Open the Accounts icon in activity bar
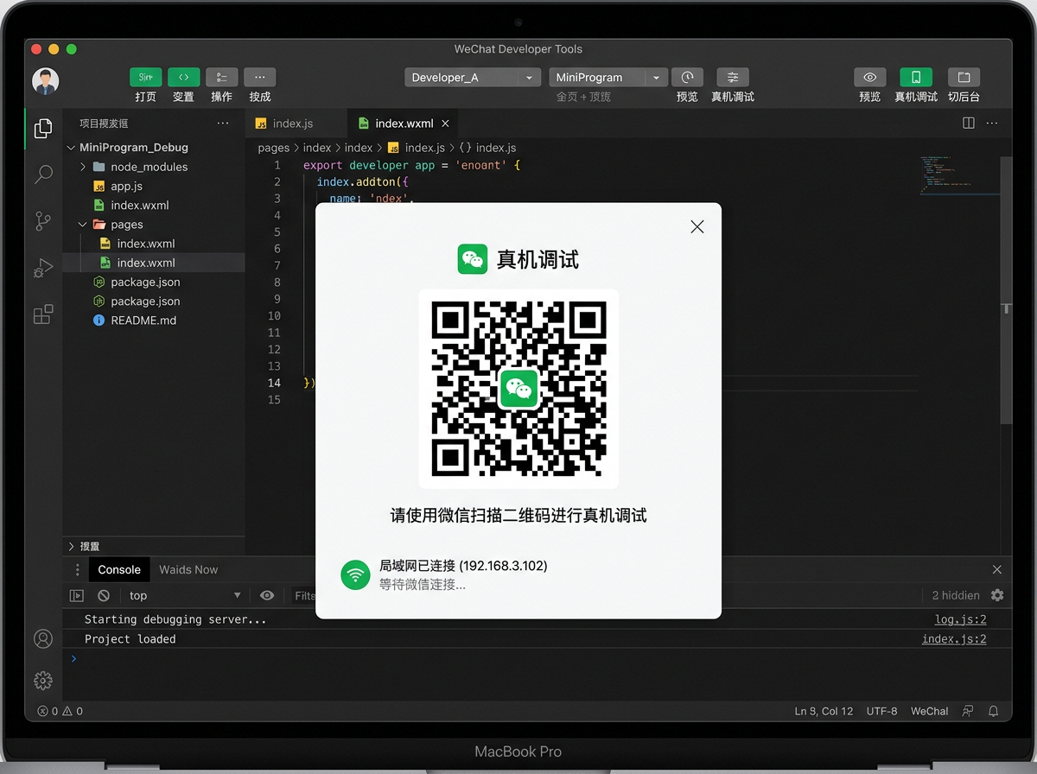 pos(43,639)
